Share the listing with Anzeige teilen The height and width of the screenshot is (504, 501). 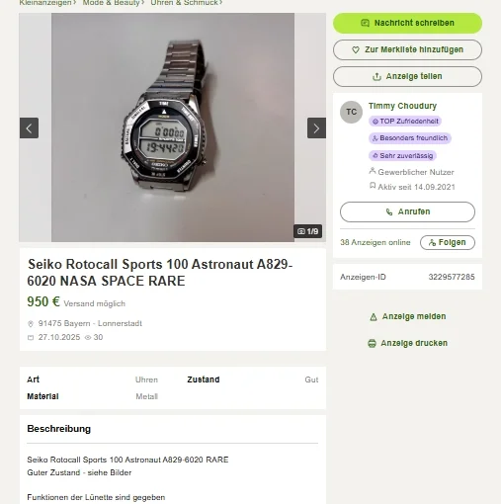[x=407, y=76]
